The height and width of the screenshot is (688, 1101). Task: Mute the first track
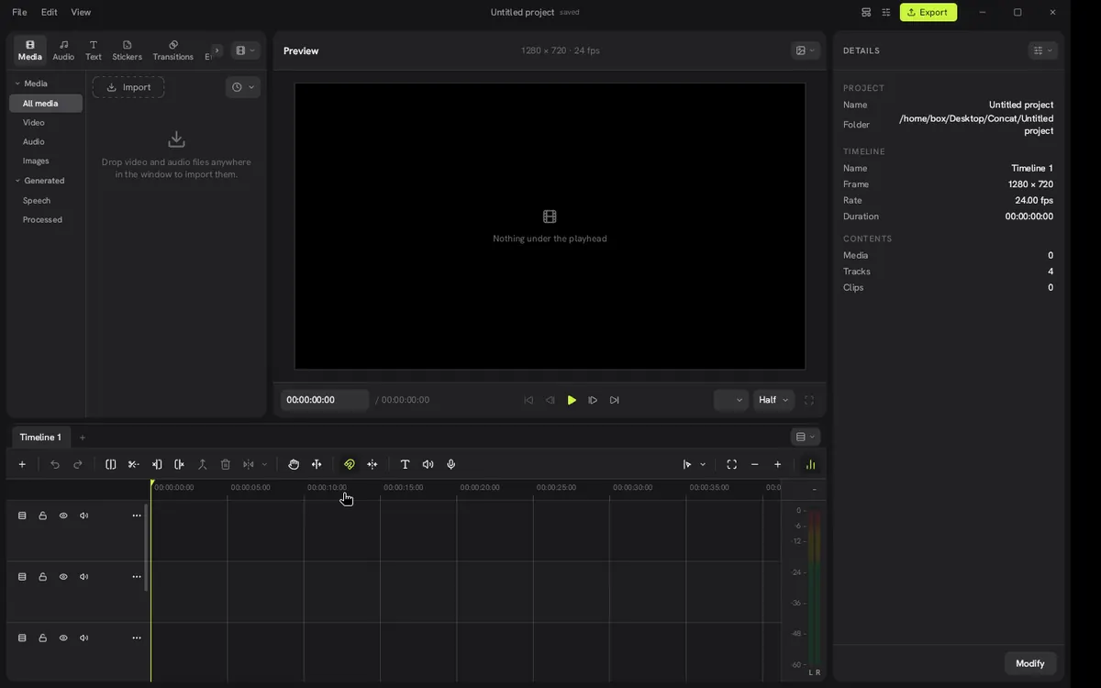coord(84,516)
